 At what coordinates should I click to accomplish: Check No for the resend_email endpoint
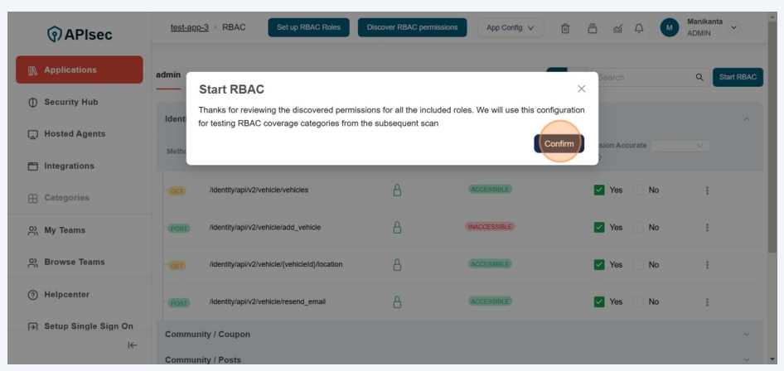pos(640,301)
